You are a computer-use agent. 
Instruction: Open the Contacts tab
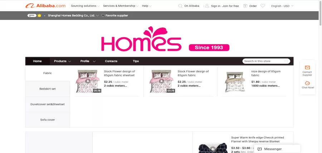111,61
